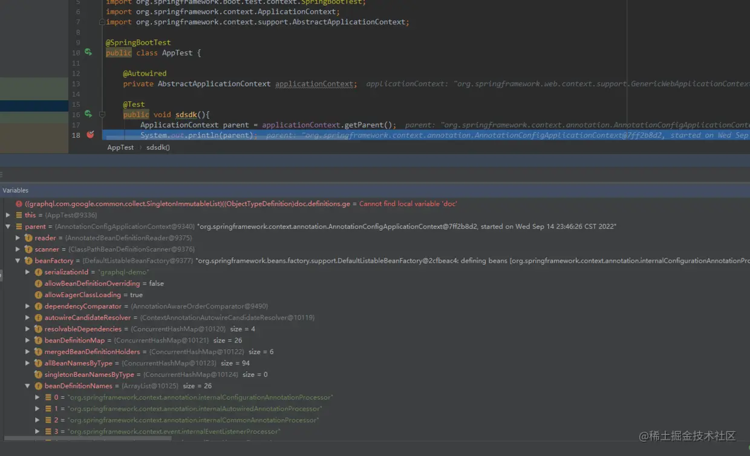750x456 pixels.
Task: Click the field icon next to 'autowireCandidateResolver'
Action: (38, 318)
